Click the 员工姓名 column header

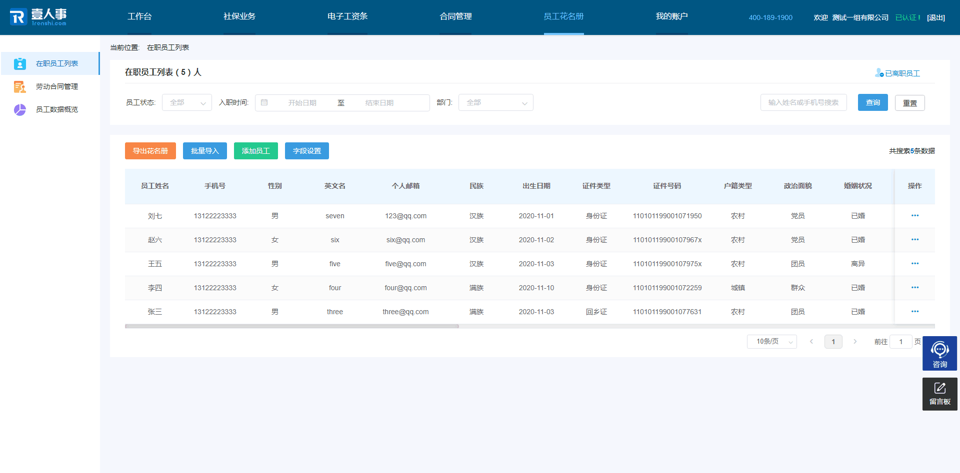click(x=155, y=186)
